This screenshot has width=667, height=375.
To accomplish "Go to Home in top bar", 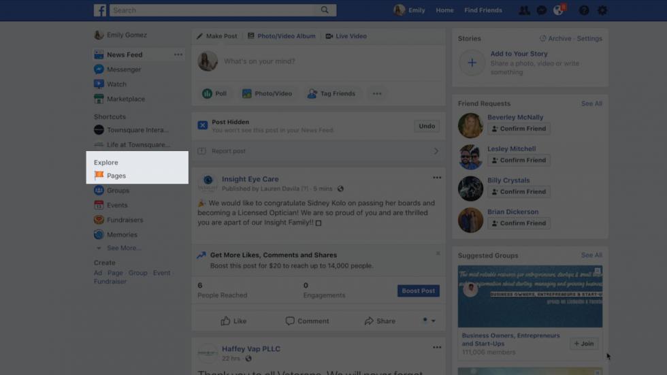I will coord(444,10).
